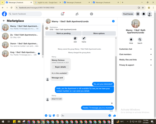Close the english to urdu tab
Image resolution: width=156 pixels, height=124 pixels.
[x=60, y=2]
